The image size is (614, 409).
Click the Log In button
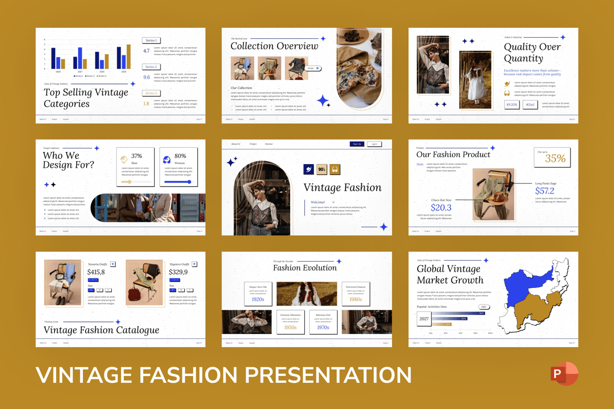[374, 144]
